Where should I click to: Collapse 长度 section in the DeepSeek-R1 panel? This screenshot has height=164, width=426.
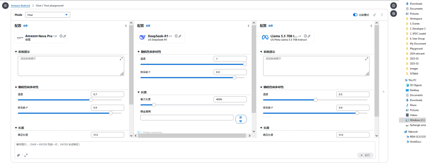(x=142, y=93)
